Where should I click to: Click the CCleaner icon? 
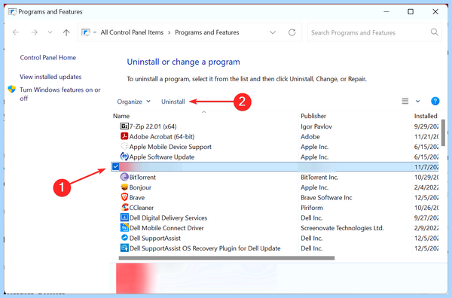(125, 207)
